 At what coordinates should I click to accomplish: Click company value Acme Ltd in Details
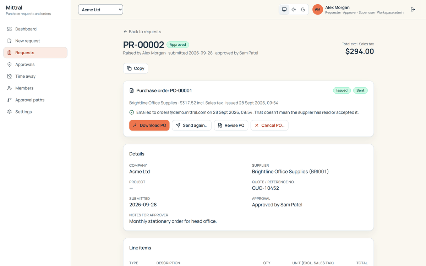click(140, 172)
